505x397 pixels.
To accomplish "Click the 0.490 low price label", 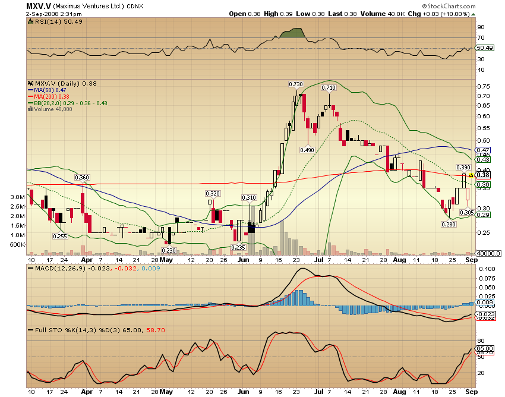I will tap(307, 150).
